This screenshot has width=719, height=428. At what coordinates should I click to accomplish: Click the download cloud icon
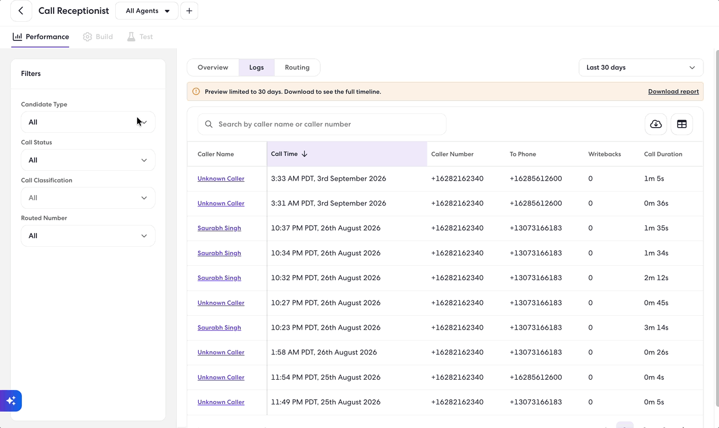point(656,124)
